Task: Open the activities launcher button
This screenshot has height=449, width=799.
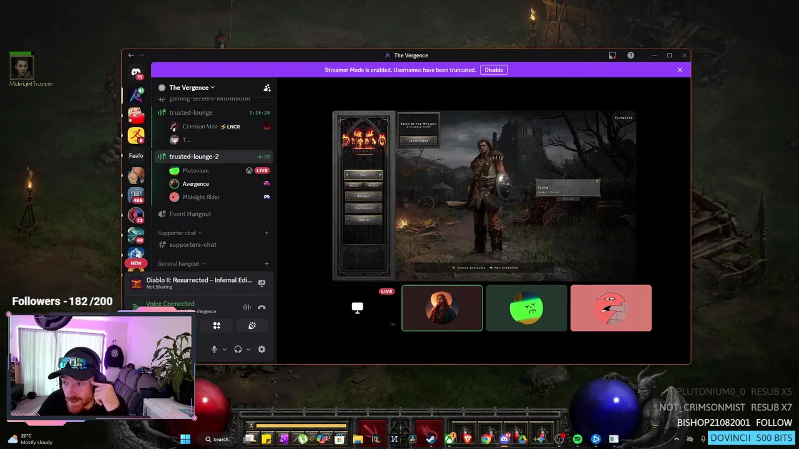Action: [217, 326]
